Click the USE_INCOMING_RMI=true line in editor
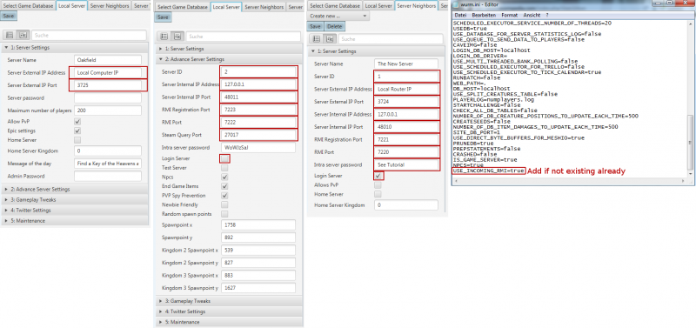The height and width of the screenshot is (328, 696). 489,171
